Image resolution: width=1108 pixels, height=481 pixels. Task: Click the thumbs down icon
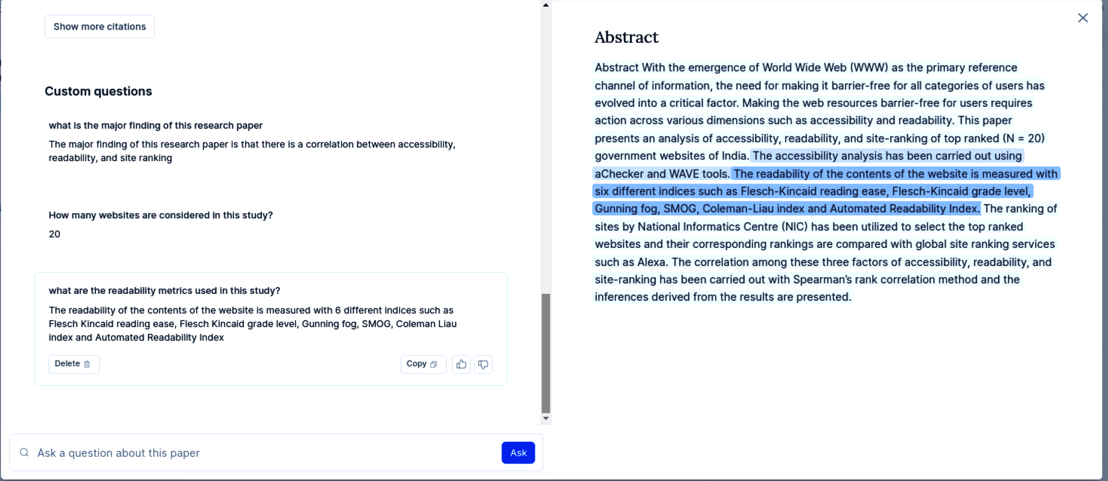(x=483, y=365)
